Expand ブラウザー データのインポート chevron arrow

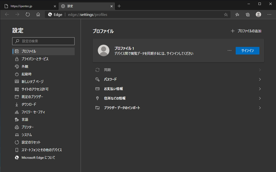pos(260,108)
